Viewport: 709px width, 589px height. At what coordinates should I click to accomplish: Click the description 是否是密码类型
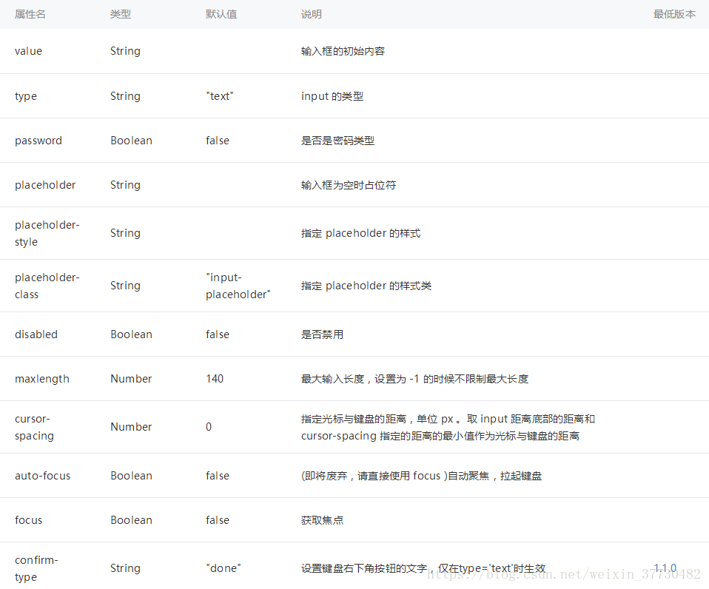pyautogui.click(x=337, y=141)
